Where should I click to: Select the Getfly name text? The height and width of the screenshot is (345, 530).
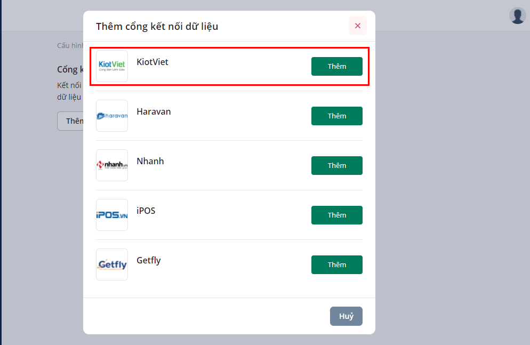point(149,261)
